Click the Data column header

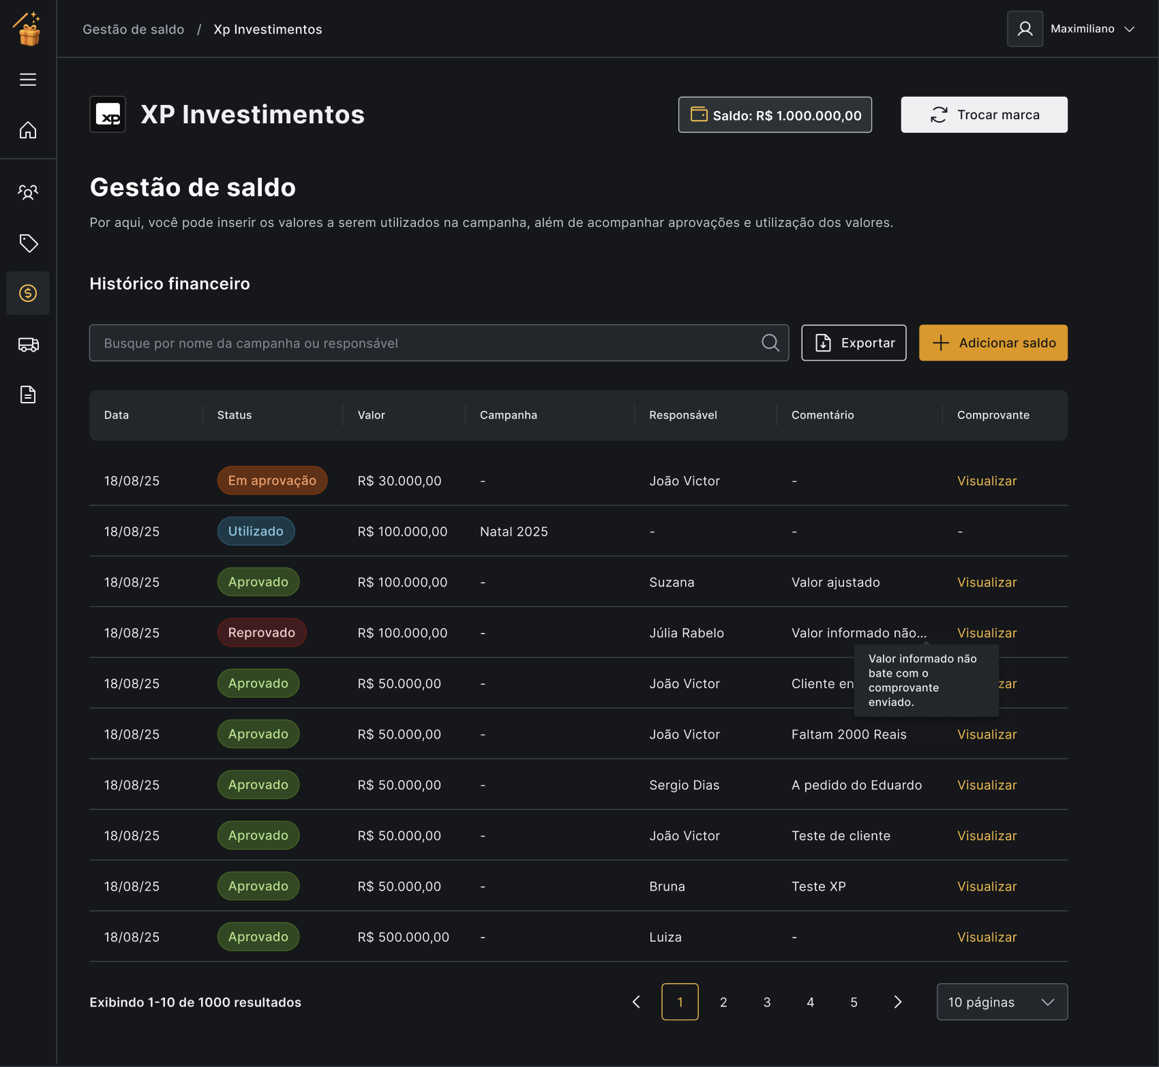pyautogui.click(x=117, y=415)
